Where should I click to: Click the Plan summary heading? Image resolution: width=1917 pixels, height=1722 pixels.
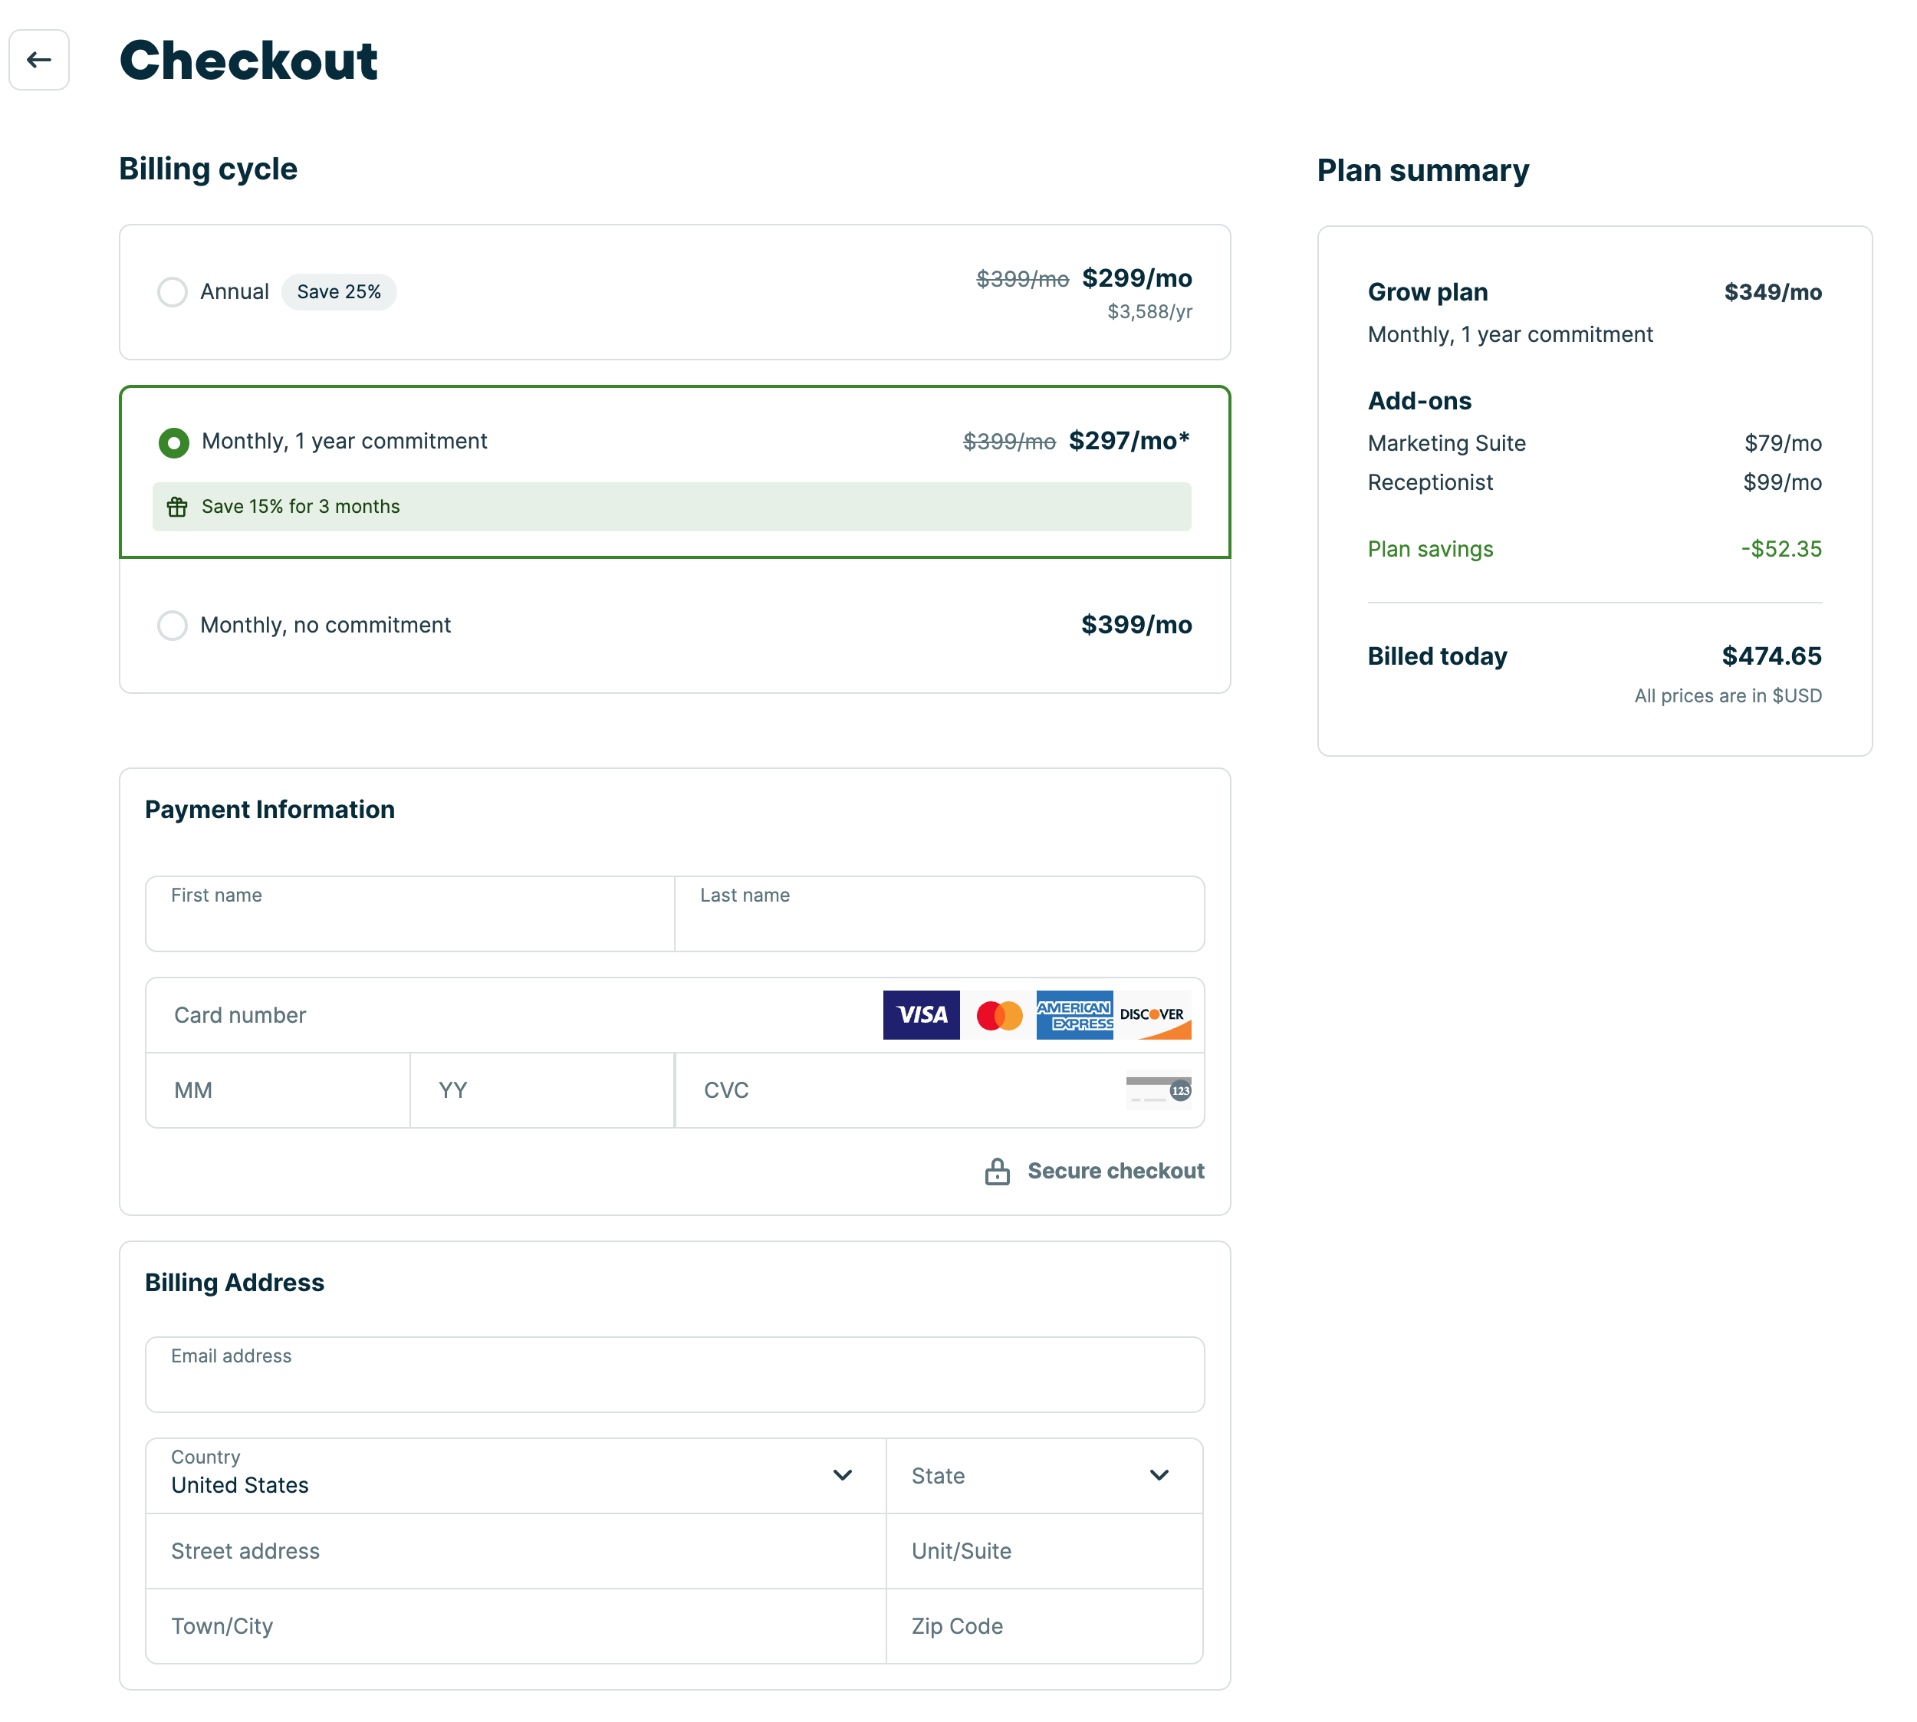click(x=1423, y=170)
